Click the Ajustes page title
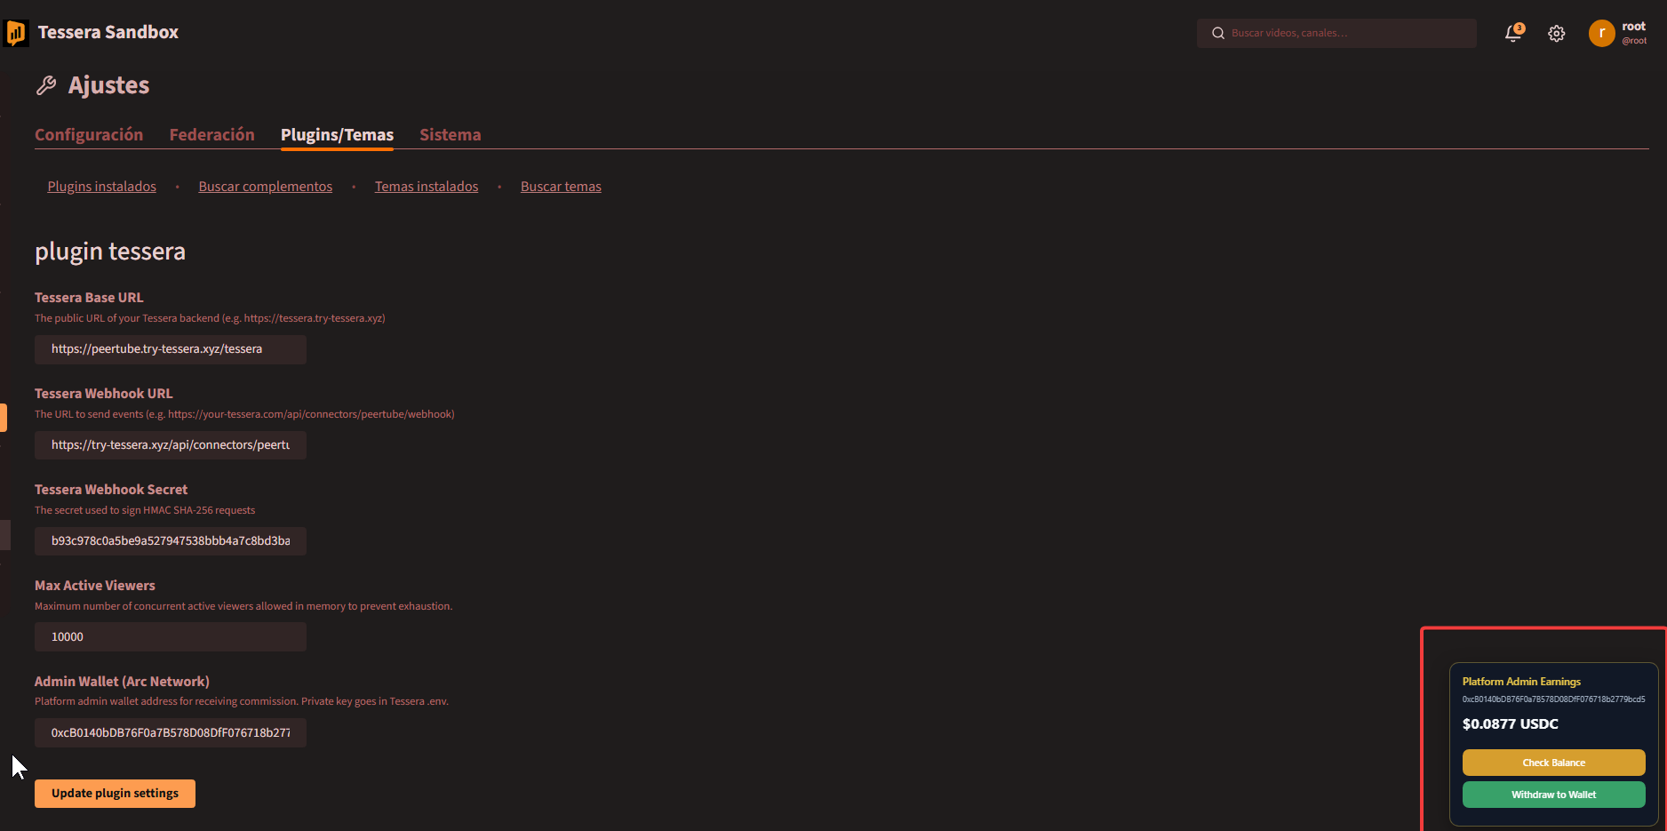This screenshot has height=831, width=1667. (108, 85)
